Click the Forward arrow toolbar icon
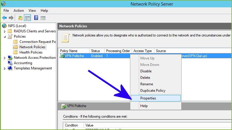232x130 pixels. click(x=11, y=18)
